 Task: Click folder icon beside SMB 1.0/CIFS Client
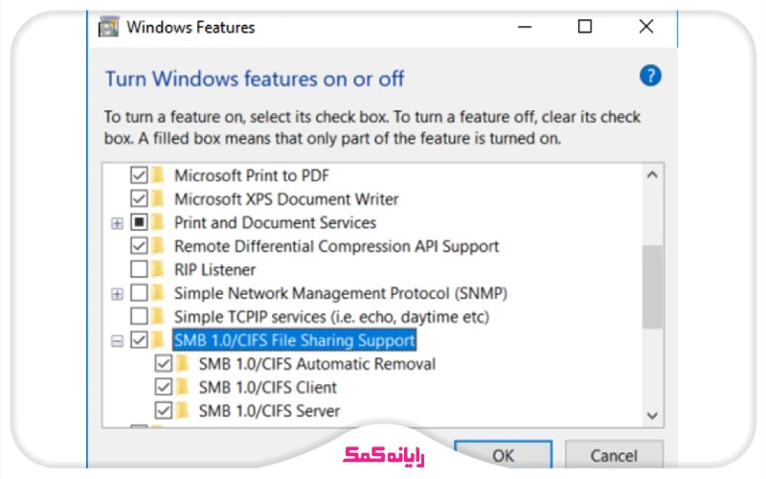click(182, 387)
